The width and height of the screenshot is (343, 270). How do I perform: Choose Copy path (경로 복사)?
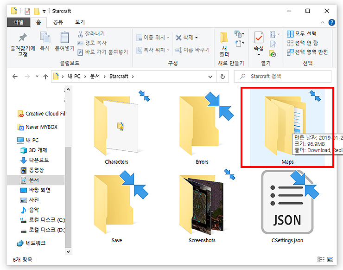(92, 43)
